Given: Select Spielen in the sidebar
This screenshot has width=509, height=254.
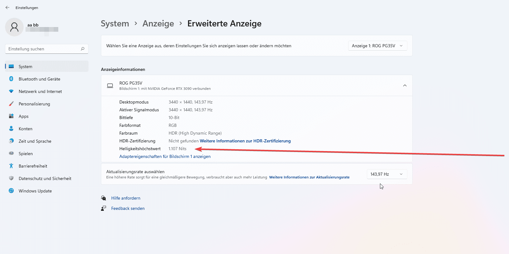Looking at the screenshot, I should (x=26, y=154).
